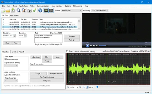
Task: Click the Duration spinner arrows
Action: 25,36
